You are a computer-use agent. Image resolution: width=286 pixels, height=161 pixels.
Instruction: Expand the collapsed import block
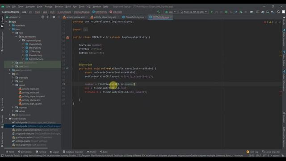(x=85, y=30)
